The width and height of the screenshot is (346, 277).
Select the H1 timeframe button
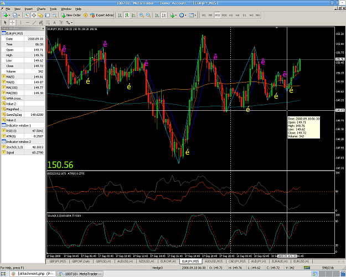[x=231, y=16]
